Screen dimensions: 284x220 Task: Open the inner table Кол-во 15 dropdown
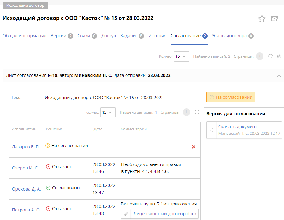click(x=108, y=112)
